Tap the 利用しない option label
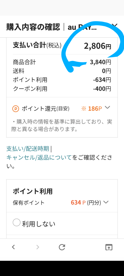Screen dimensions: 124x276 pyautogui.click(x=39, y=224)
